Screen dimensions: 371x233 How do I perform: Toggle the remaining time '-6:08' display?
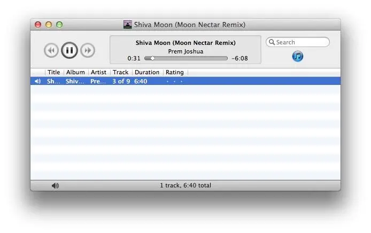point(239,58)
